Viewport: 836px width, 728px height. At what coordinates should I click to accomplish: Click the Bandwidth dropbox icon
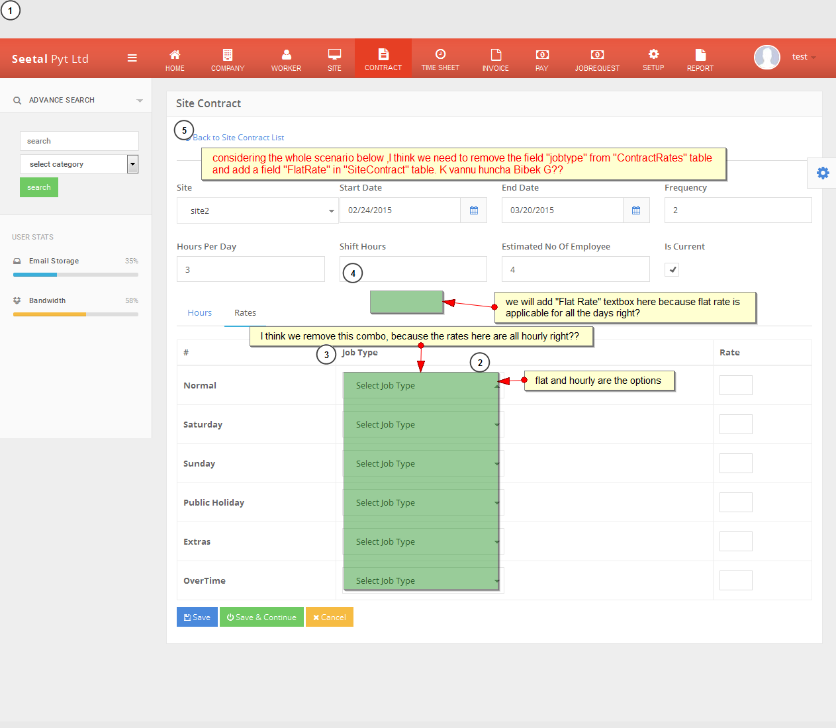click(17, 300)
